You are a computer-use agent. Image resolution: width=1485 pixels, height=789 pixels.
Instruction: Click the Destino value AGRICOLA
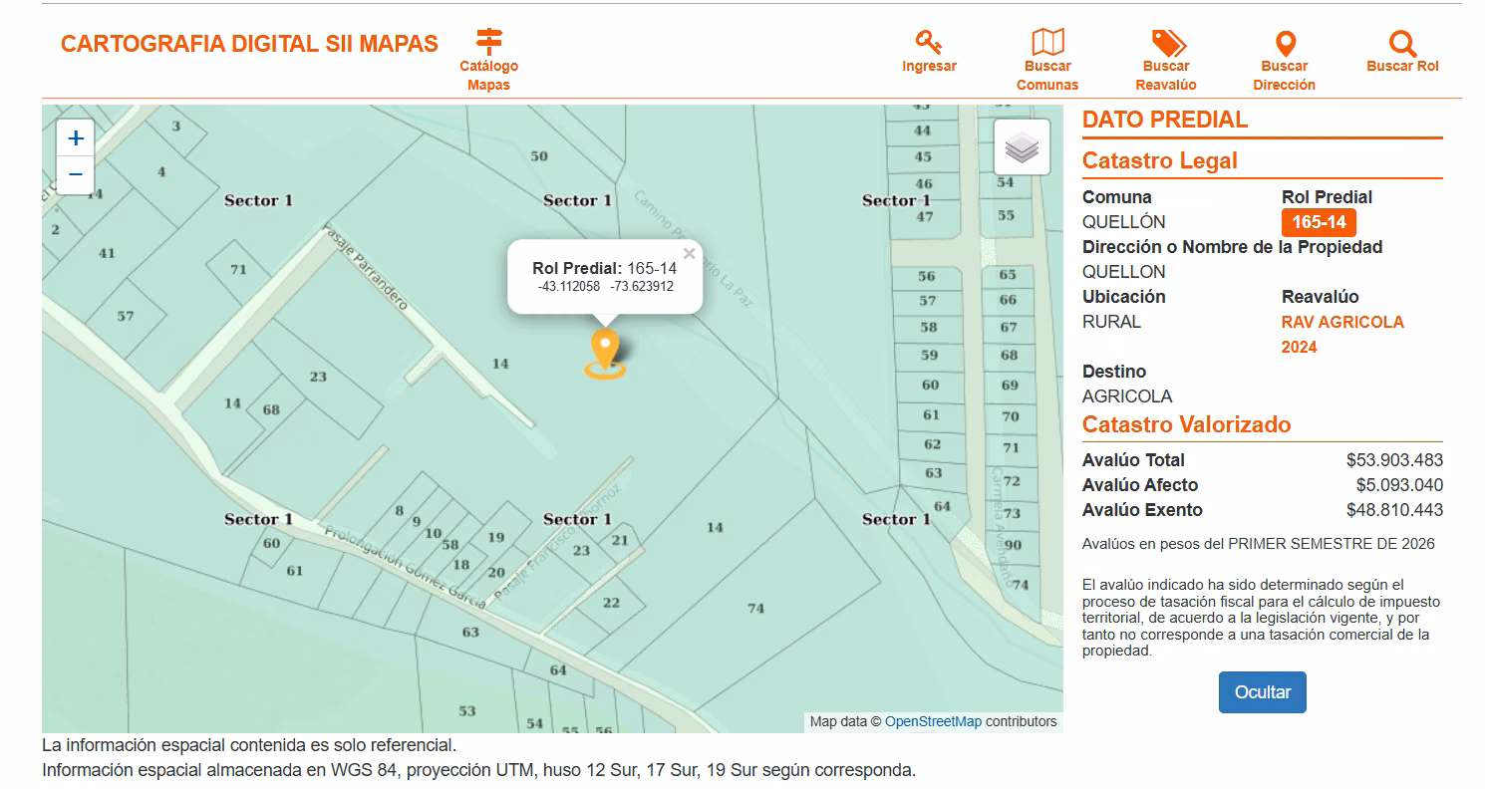pos(1126,396)
